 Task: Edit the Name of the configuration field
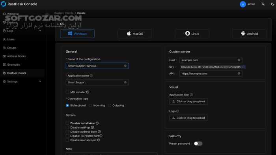97,66
